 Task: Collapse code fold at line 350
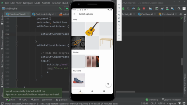17,26
